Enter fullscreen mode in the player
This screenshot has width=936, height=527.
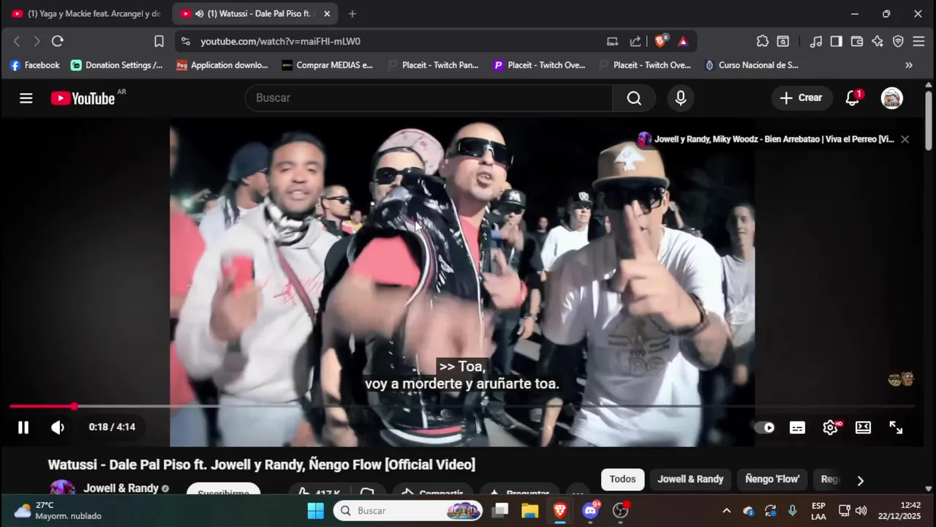(896, 427)
